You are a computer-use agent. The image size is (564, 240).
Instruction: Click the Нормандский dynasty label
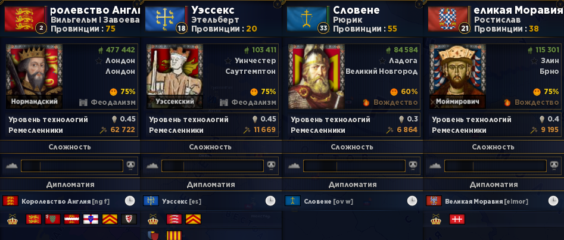coord(35,101)
